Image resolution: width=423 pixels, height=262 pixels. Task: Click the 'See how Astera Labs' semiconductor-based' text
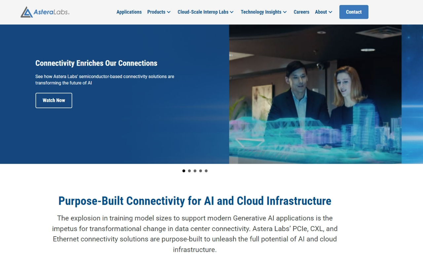(105, 79)
